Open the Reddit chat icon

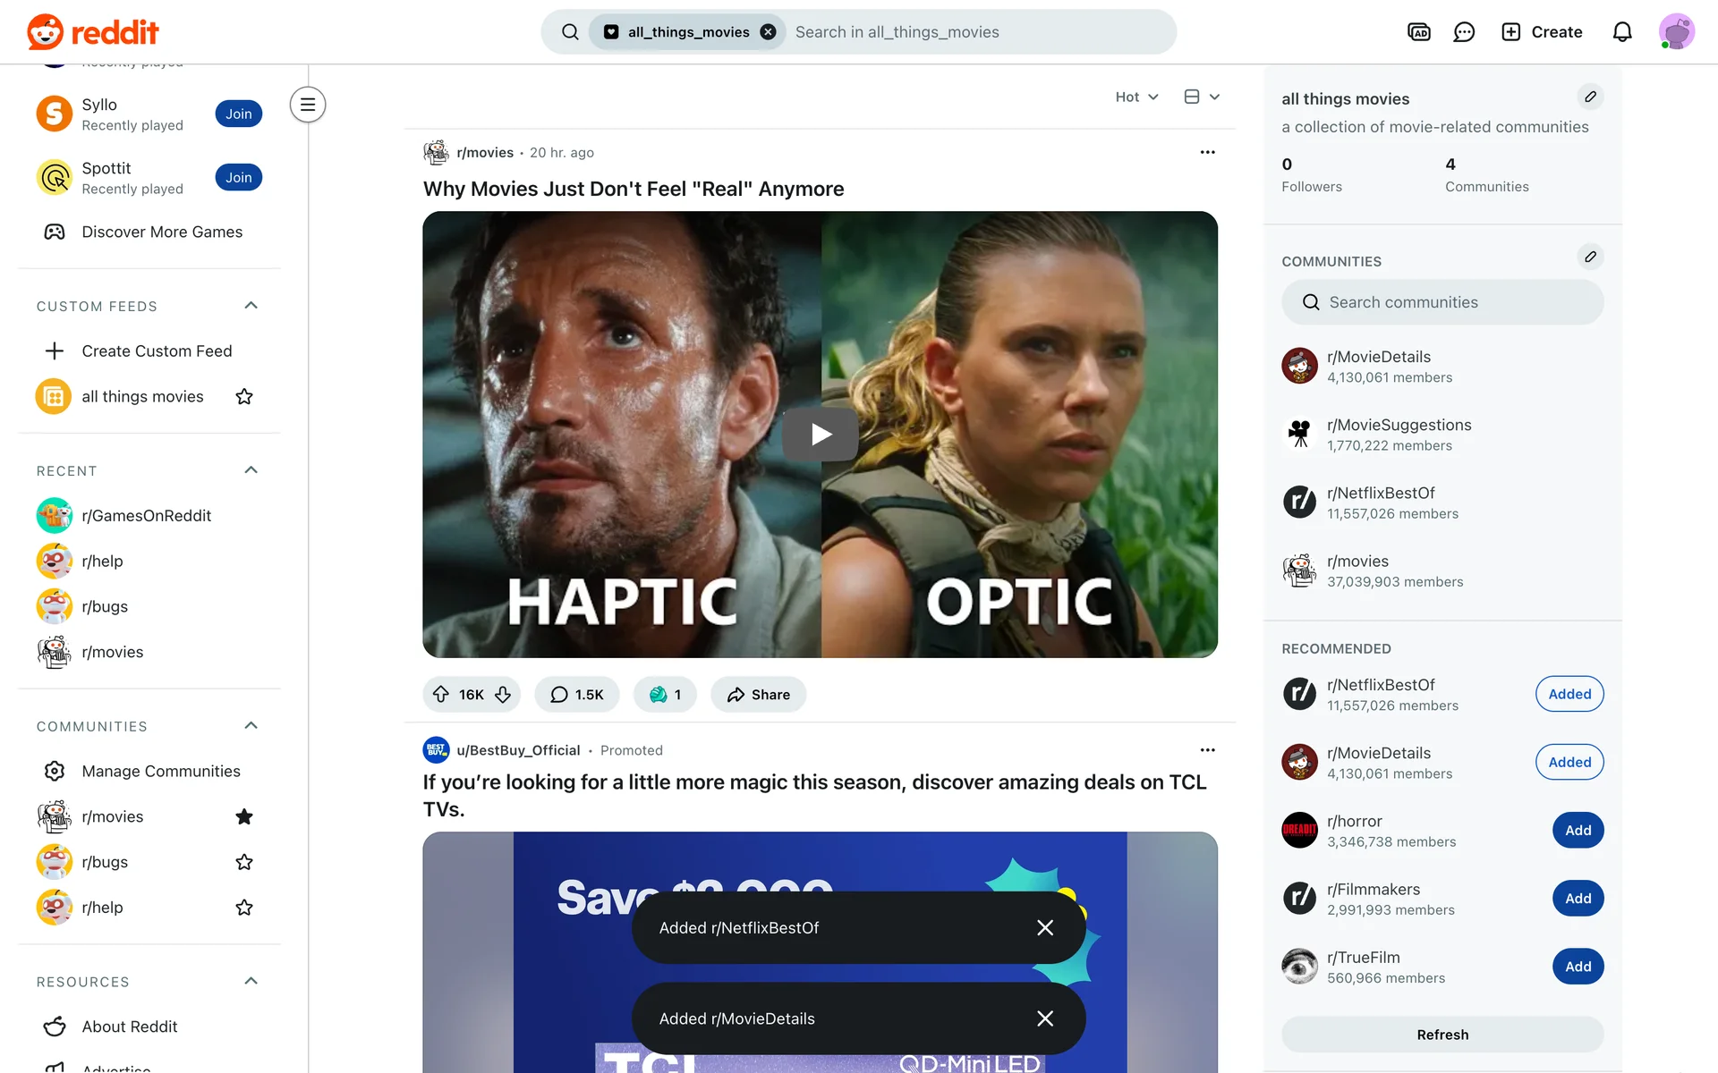pyautogui.click(x=1464, y=32)
